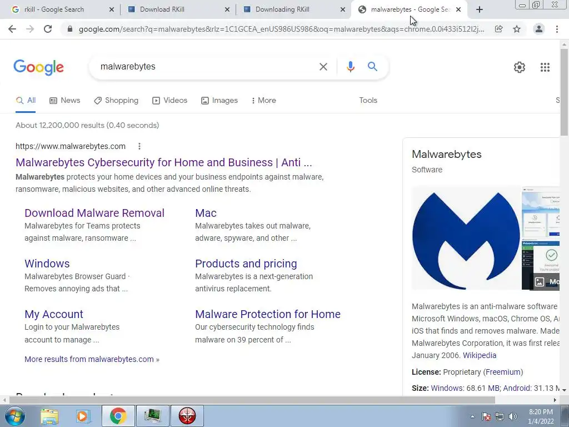The image size is (569, 427).
Task: Switch to News results
Action: pyautogui.click(x=64, y=101)
